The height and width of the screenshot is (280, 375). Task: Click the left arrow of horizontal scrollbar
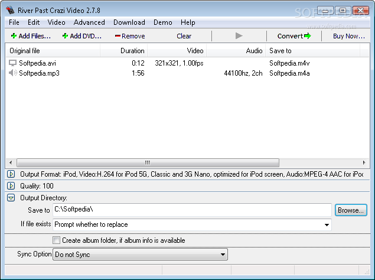(11, 162)
